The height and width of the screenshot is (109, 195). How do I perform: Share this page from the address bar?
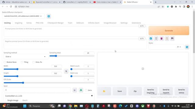pyautogui.click(x=158, y=7)
